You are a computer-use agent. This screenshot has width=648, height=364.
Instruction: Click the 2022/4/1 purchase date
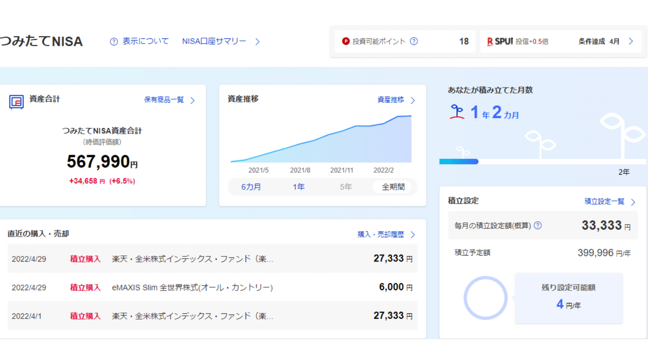click(x=27, y=316)
